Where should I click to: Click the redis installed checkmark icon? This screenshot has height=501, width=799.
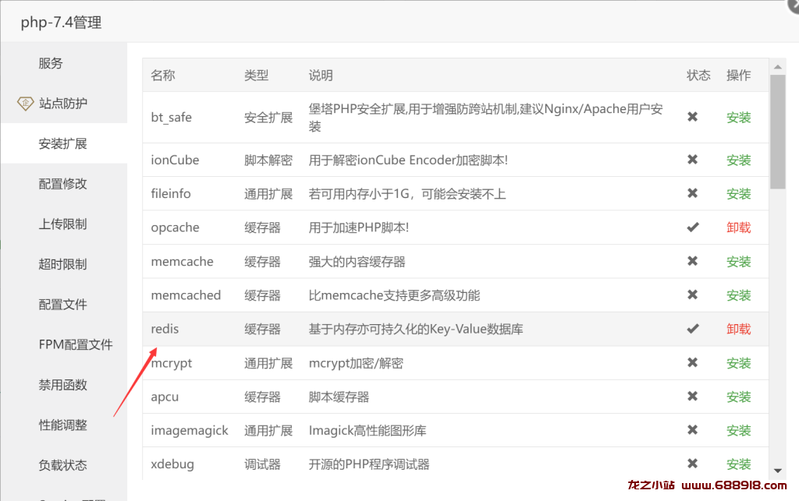point(693,329)
